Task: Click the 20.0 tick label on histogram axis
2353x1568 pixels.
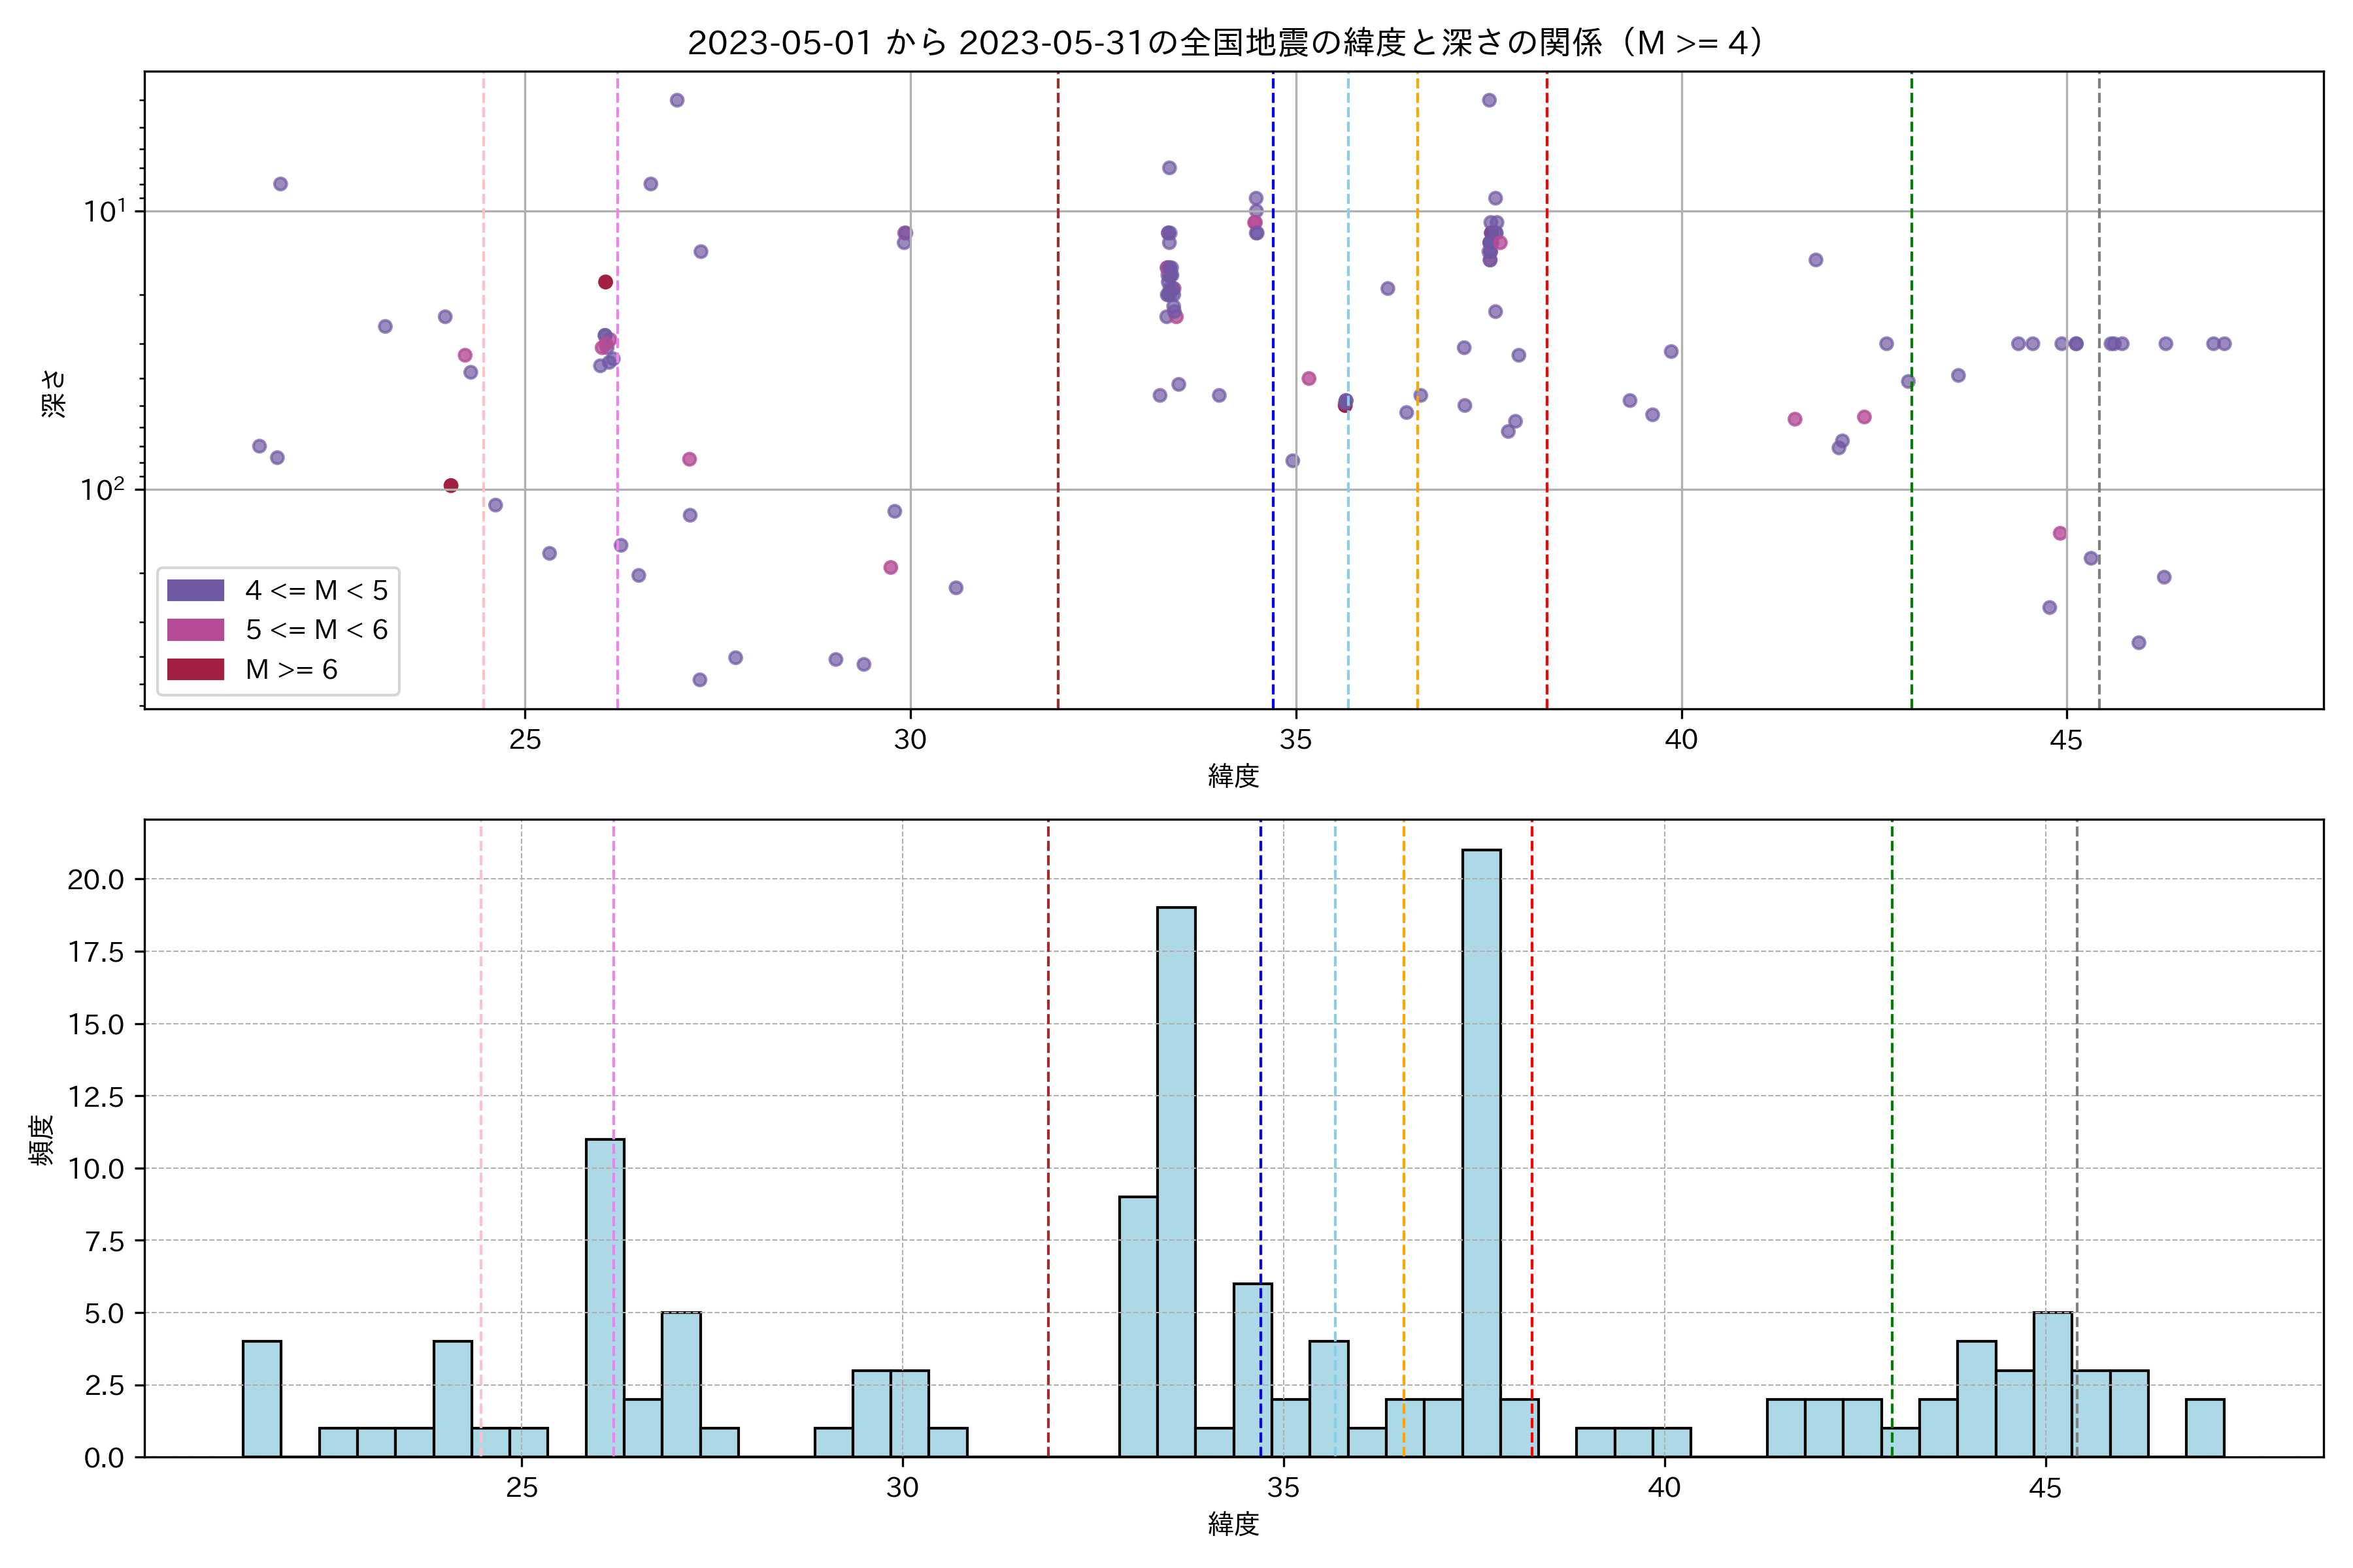Action: coord(96,880)
